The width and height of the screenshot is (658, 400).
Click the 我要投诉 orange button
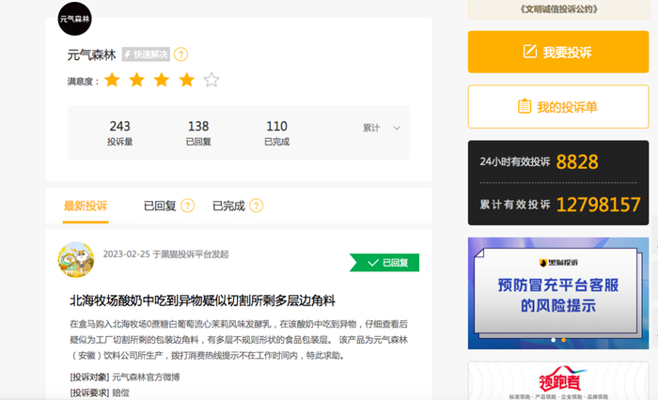point(558,52)
